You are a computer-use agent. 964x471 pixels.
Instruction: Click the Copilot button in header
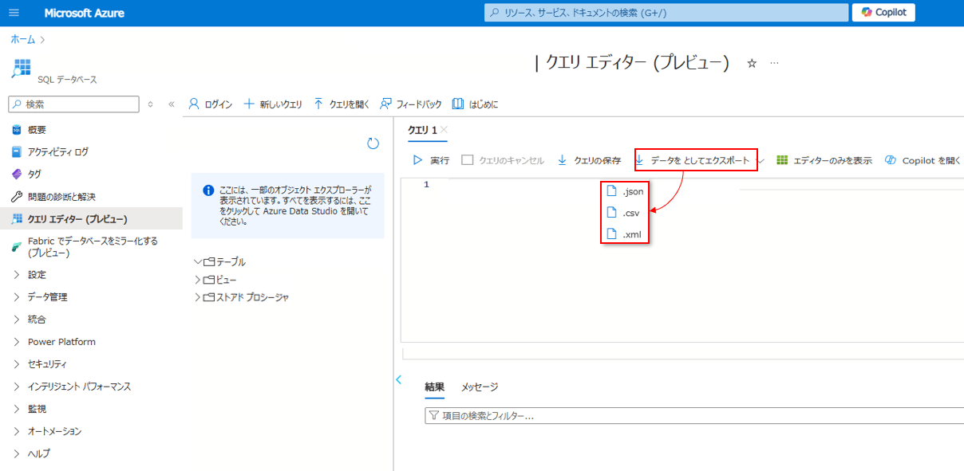click(x=883, y=13)
